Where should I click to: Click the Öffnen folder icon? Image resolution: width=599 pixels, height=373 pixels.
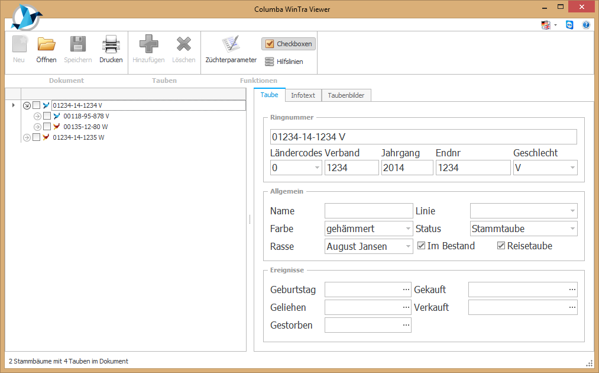pyautogui.click(x=46, y=45)
